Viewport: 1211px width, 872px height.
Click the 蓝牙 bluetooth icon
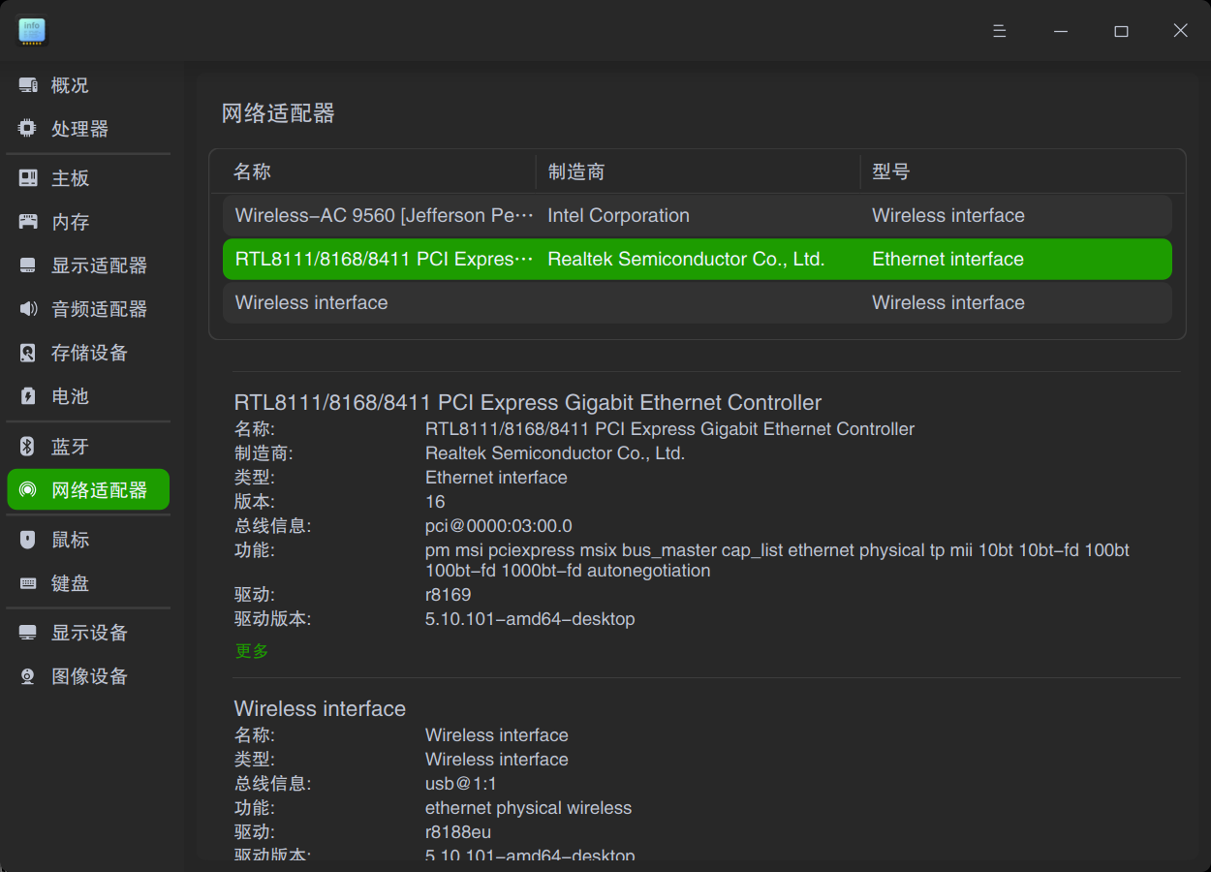click(x=28, y=447)
